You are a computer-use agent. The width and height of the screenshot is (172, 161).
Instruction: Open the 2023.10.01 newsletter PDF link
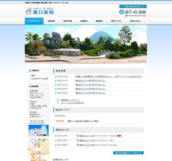(x=87, y=140)
